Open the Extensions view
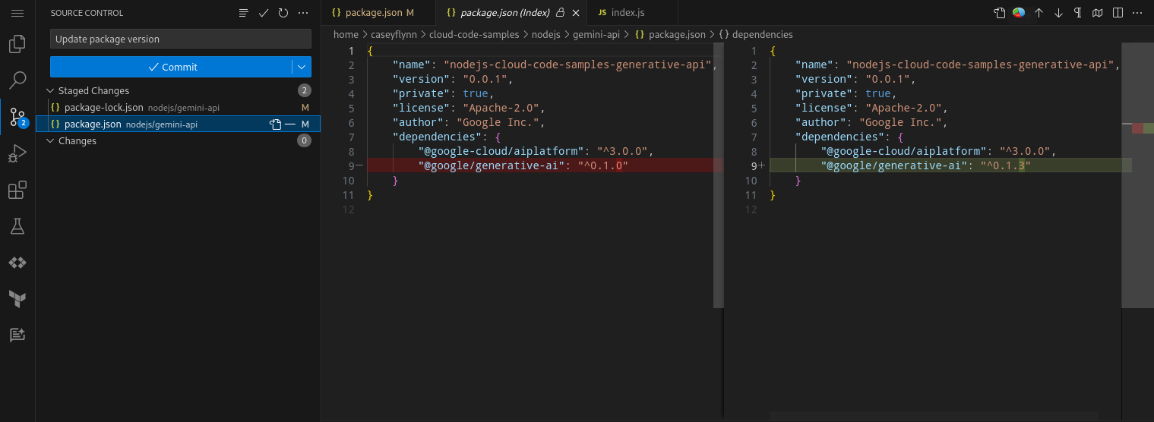The width and height of the screenshot is (1154, 422). (17, 189)
